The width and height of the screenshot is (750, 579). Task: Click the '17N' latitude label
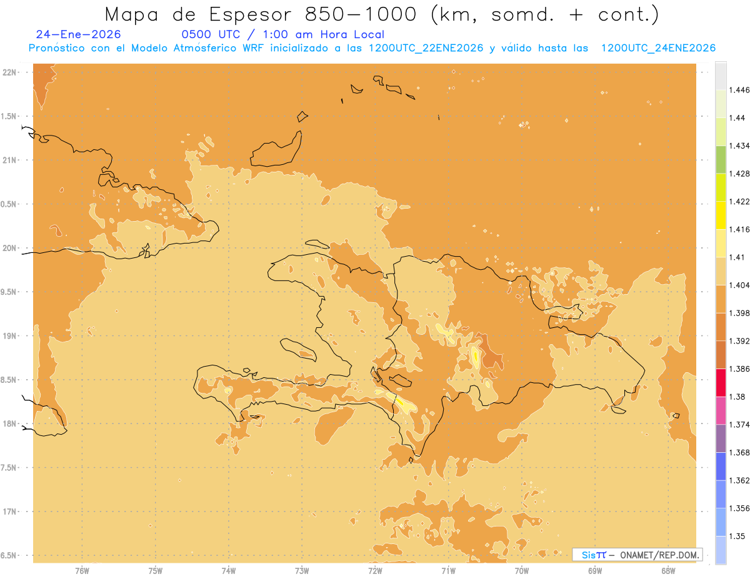[x=11, y=512]
